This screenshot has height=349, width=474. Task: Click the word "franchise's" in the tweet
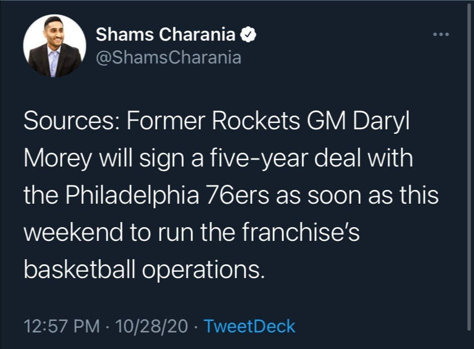(x=301, y=232)
